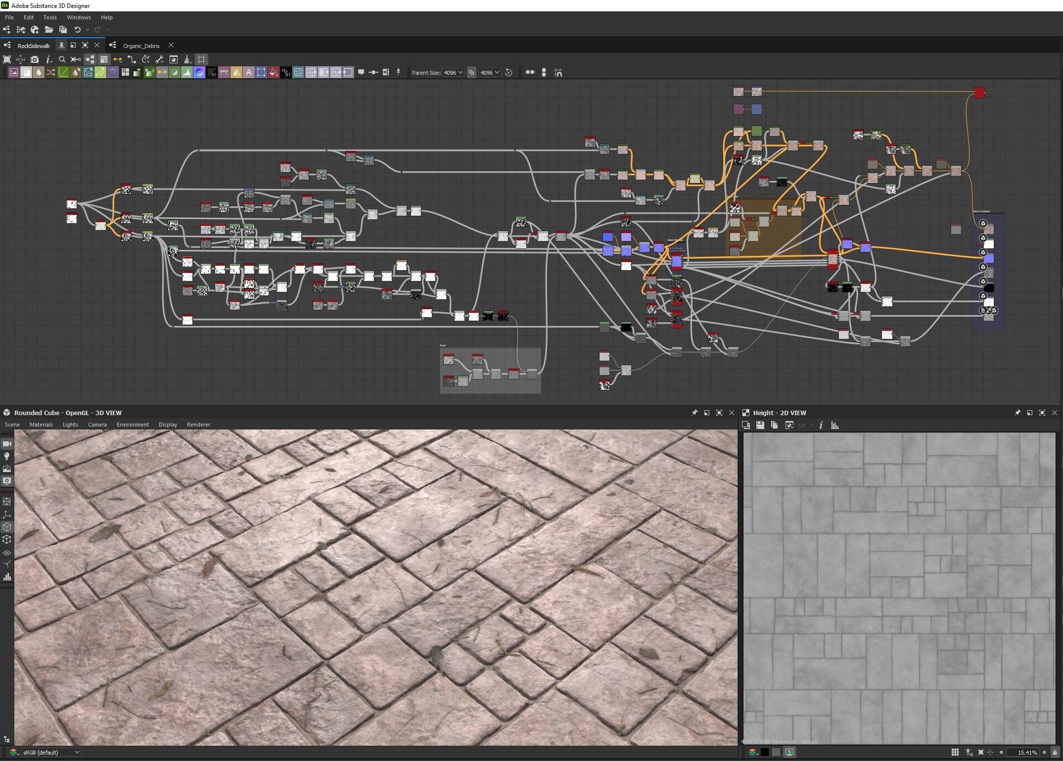The width and height of the screenshot is (1063, 761).
Task: Open the 2D view channel layers dropdown
Action: [x=752, y=752]
